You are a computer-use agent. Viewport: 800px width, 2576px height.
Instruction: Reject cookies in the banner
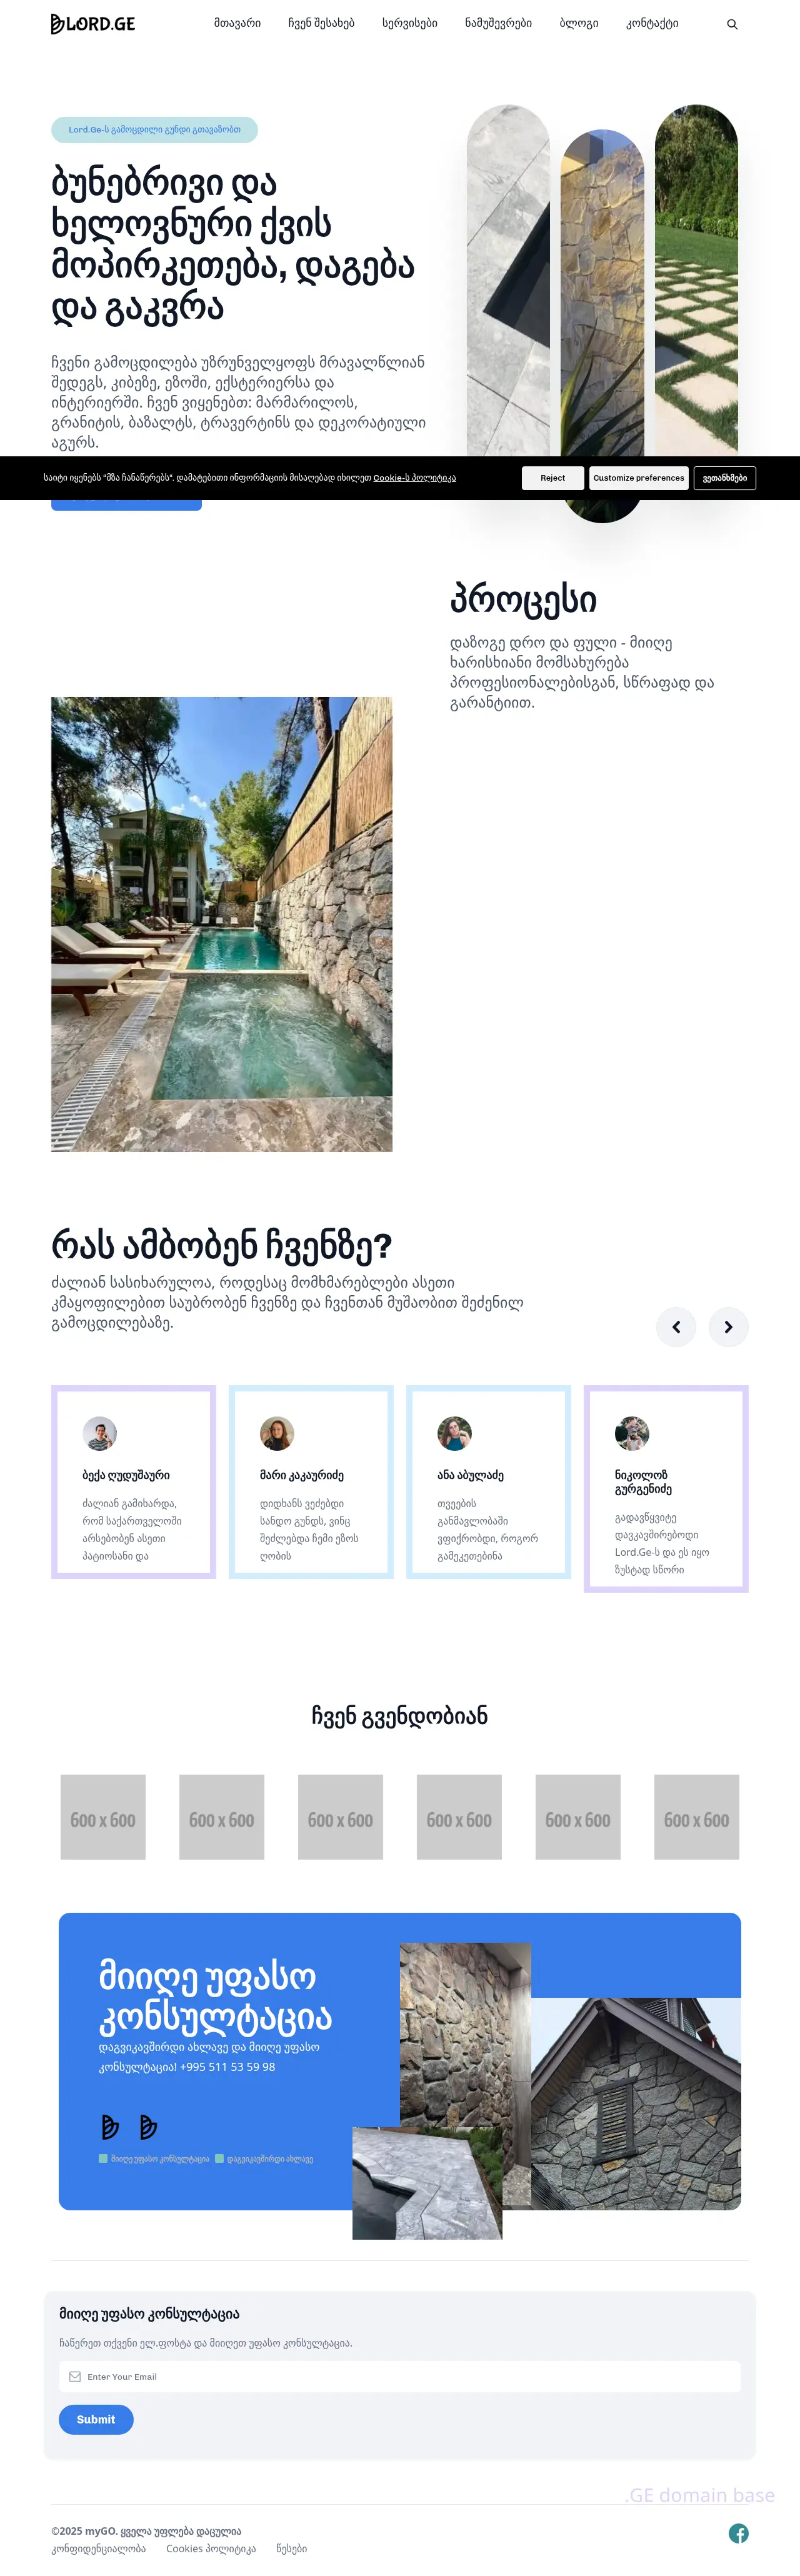pos(553,478)
